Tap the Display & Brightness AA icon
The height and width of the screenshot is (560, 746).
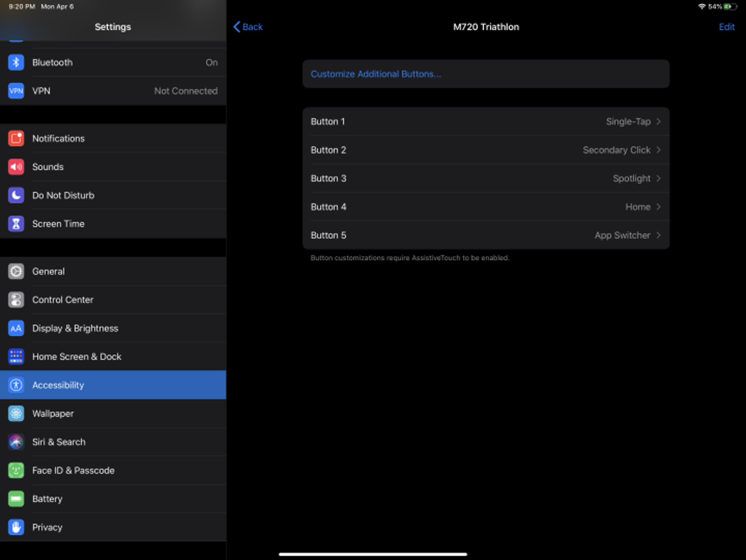coord(16,328)
